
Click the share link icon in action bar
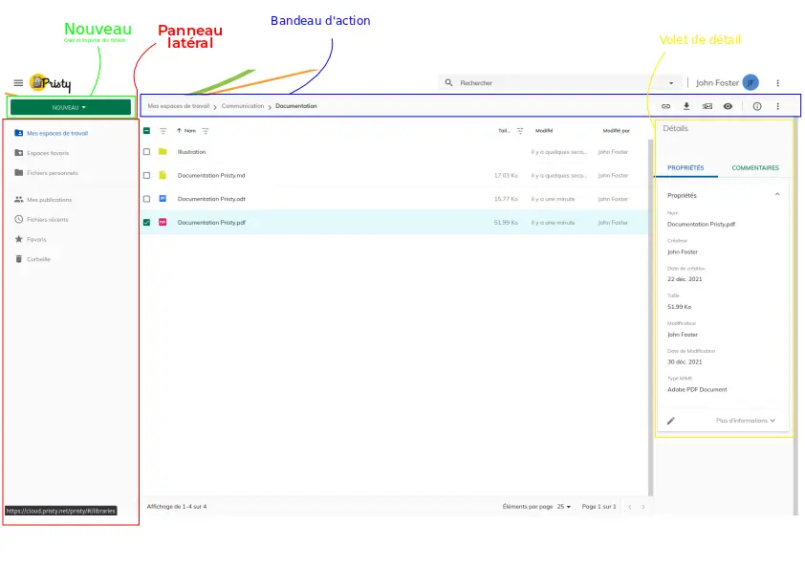666,106
